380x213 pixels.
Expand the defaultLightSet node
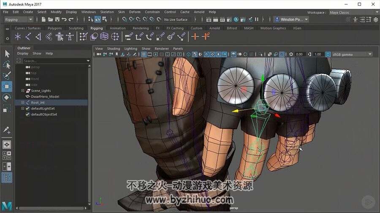[22, 109]
